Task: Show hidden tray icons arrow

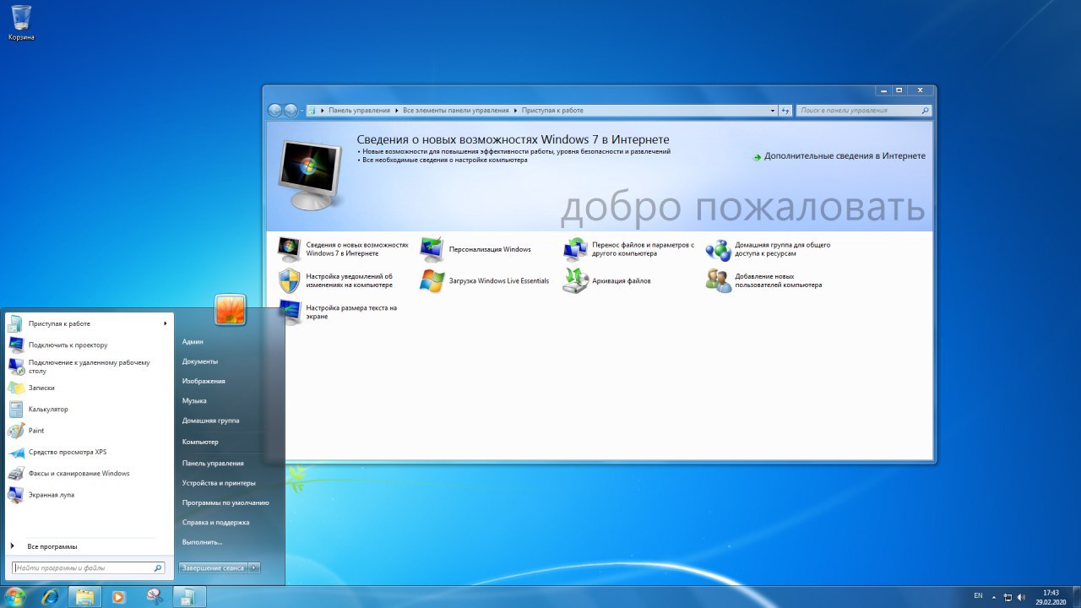Action: (993, 596)
